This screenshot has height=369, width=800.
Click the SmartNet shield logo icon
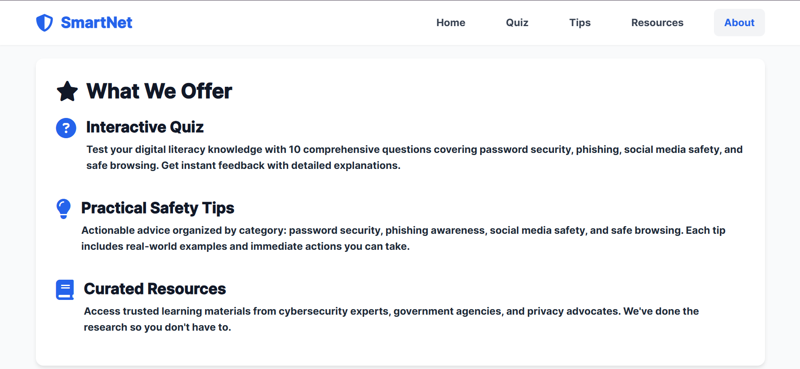click(44, 23)
